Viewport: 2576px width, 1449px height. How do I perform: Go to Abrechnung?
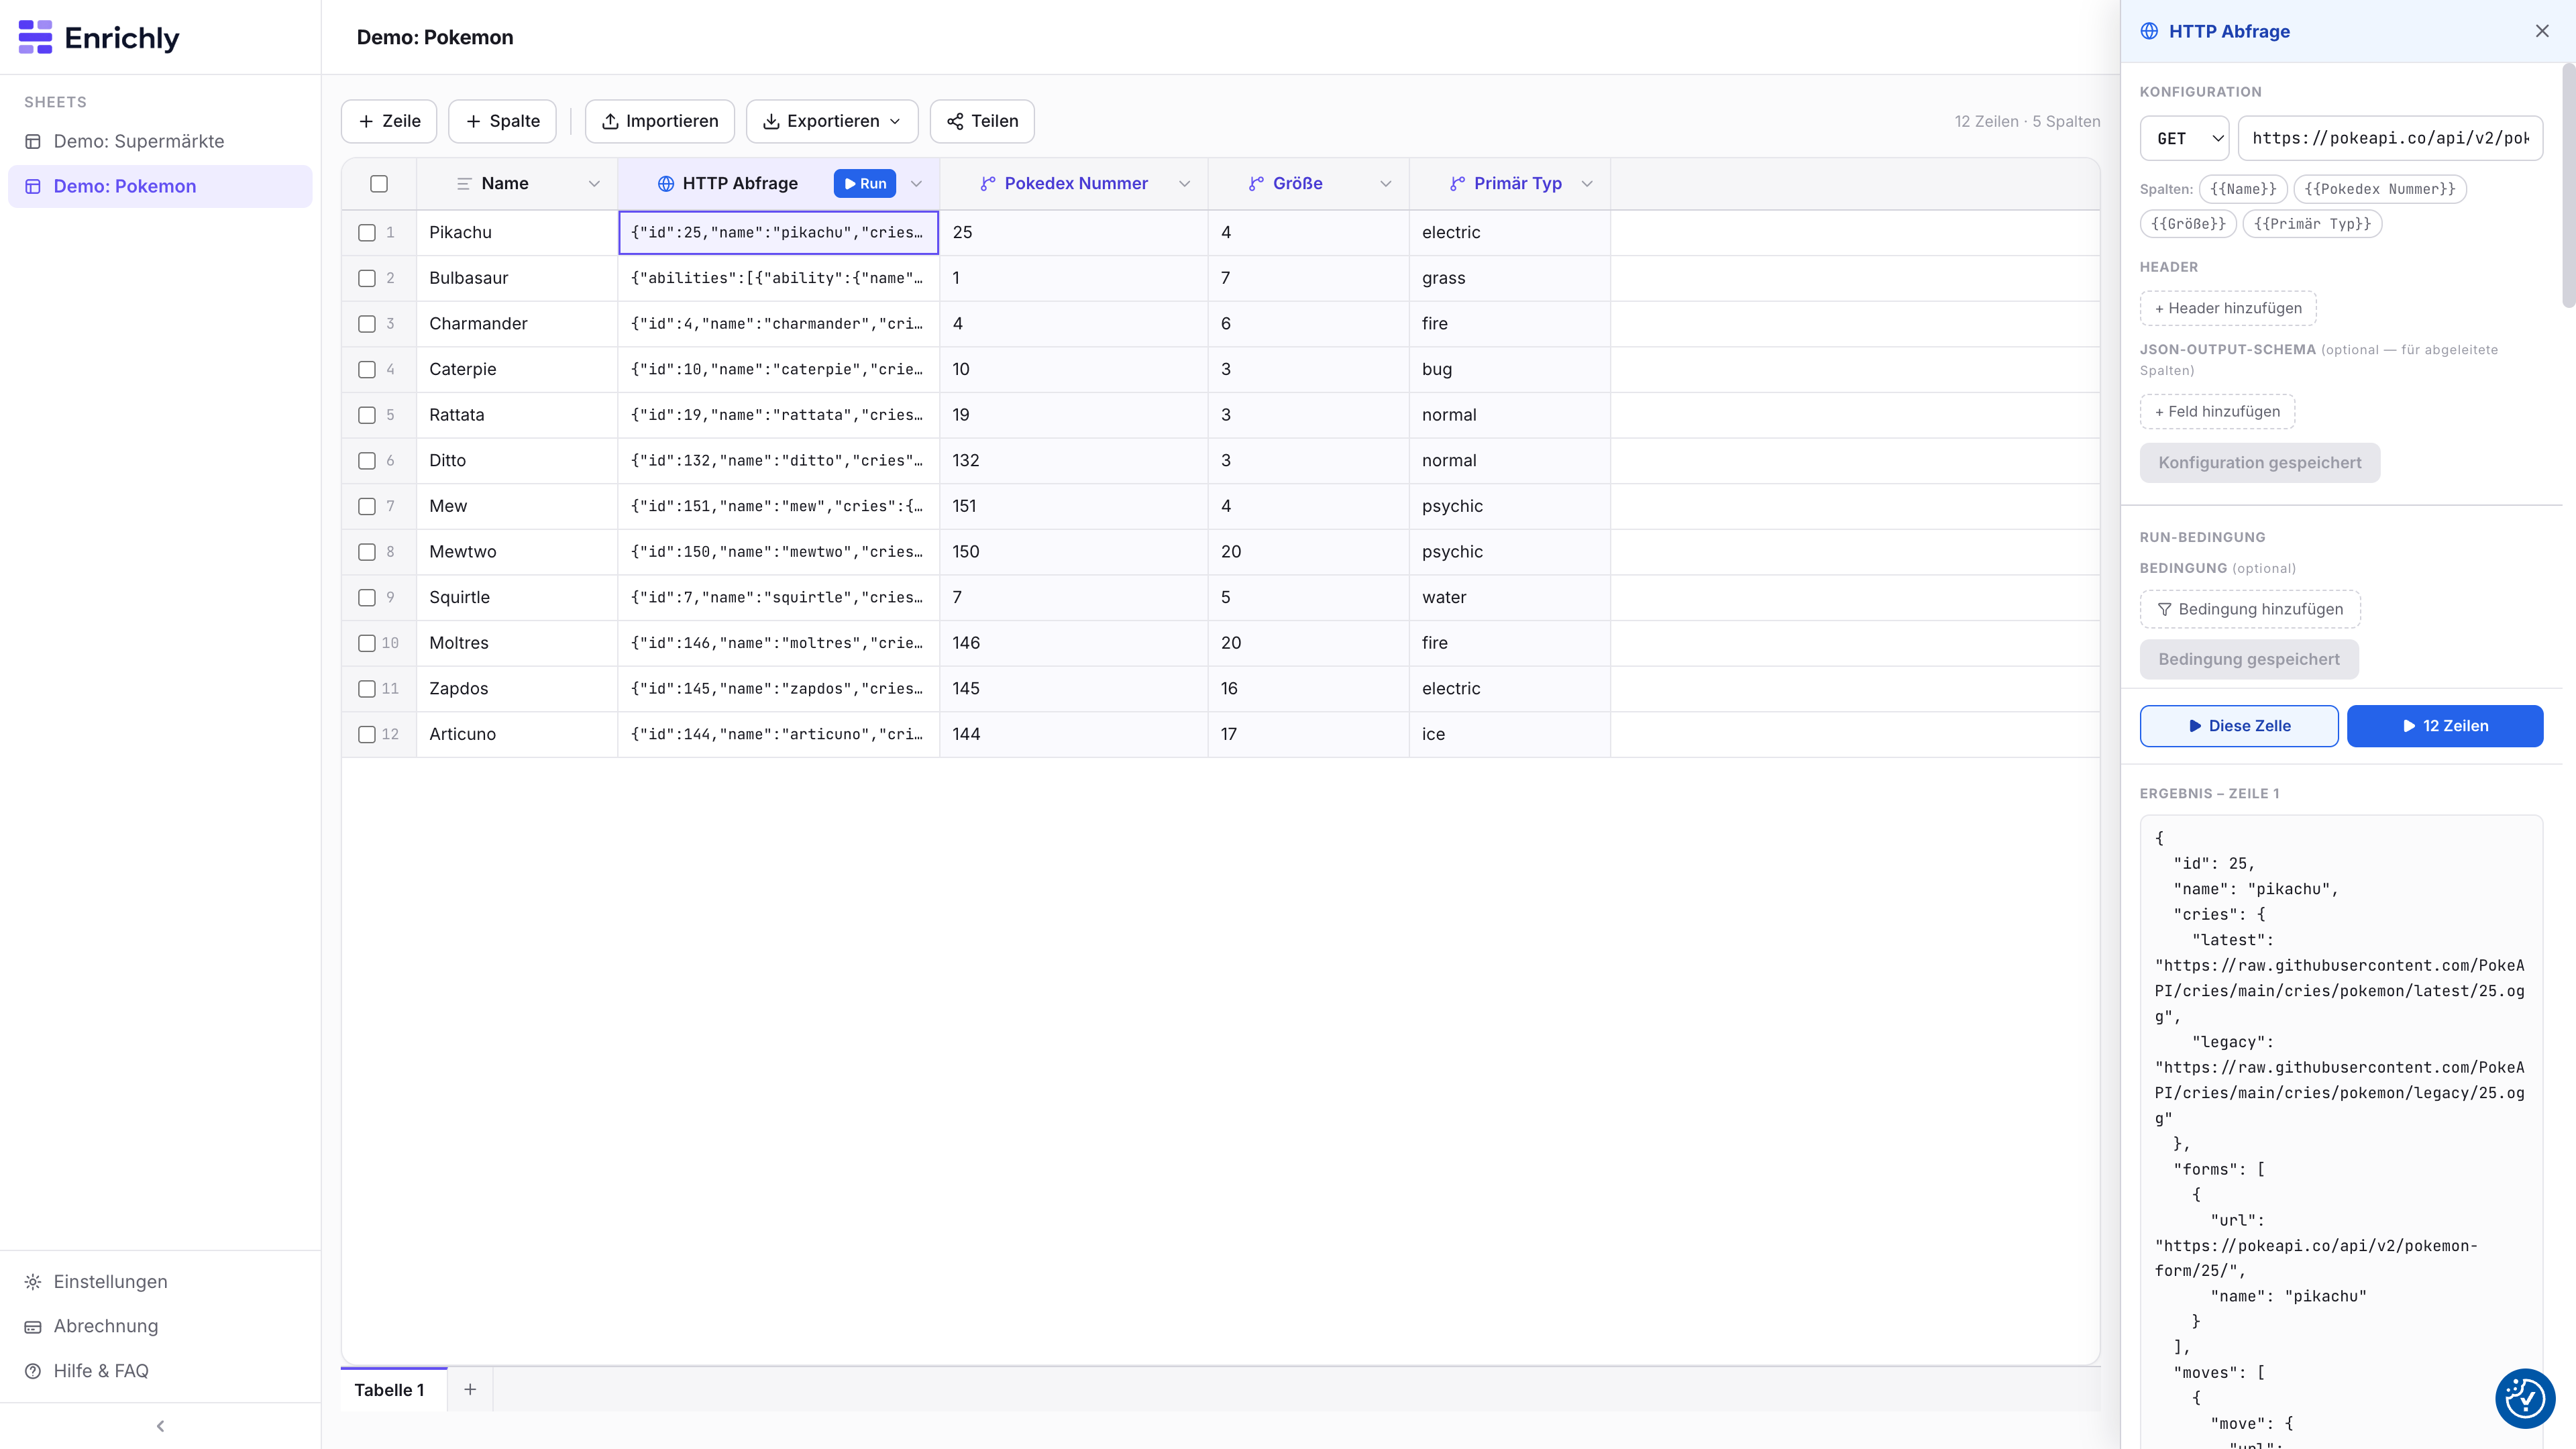pyautogui.click(x=160, y=1326)
